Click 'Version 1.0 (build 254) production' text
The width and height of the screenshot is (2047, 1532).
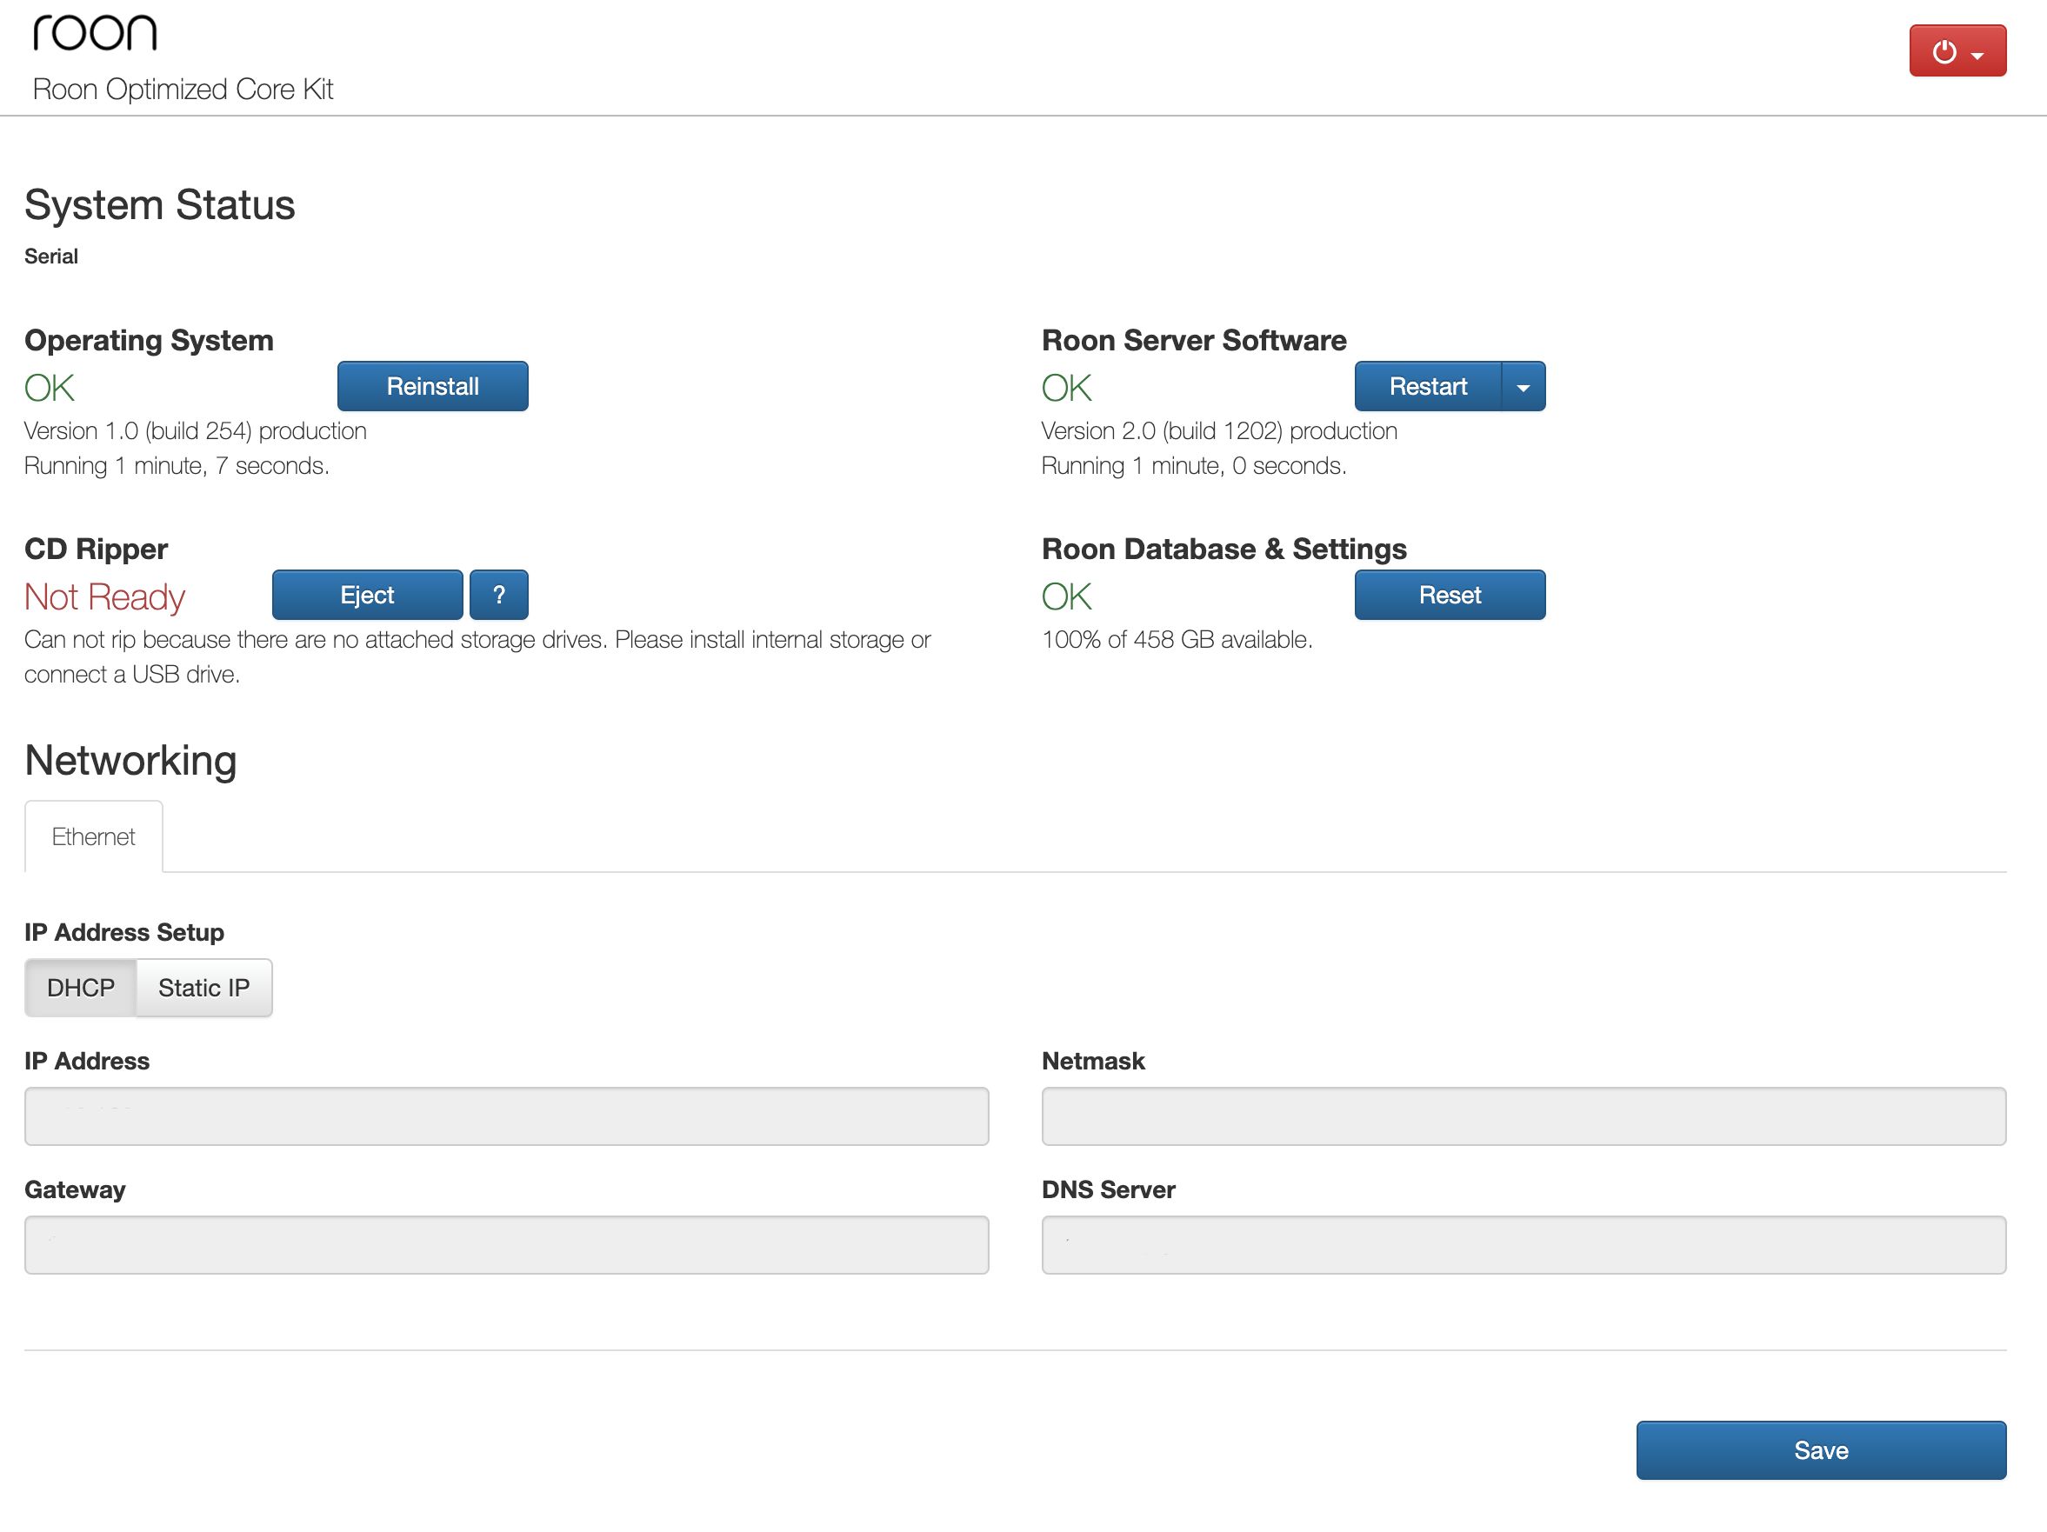196,431
